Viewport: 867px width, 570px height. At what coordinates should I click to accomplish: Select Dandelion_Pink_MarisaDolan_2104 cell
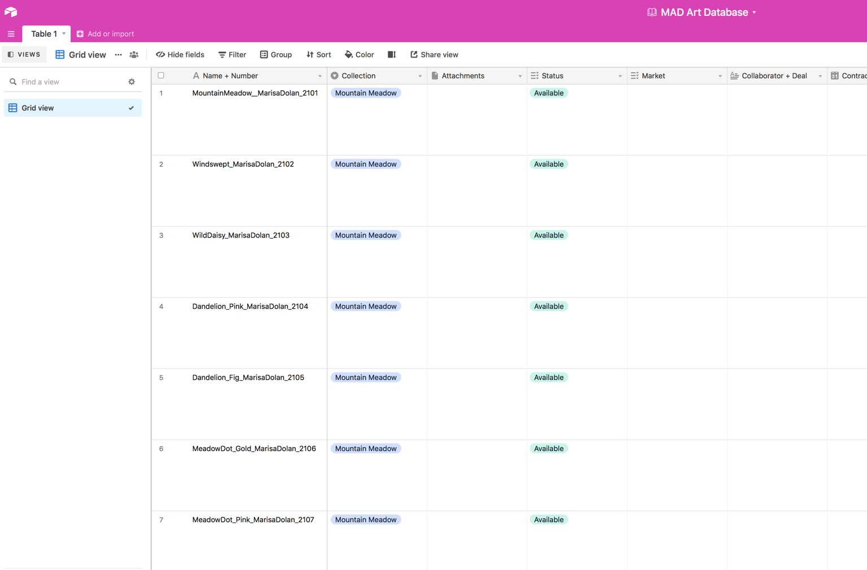[250, 306]
